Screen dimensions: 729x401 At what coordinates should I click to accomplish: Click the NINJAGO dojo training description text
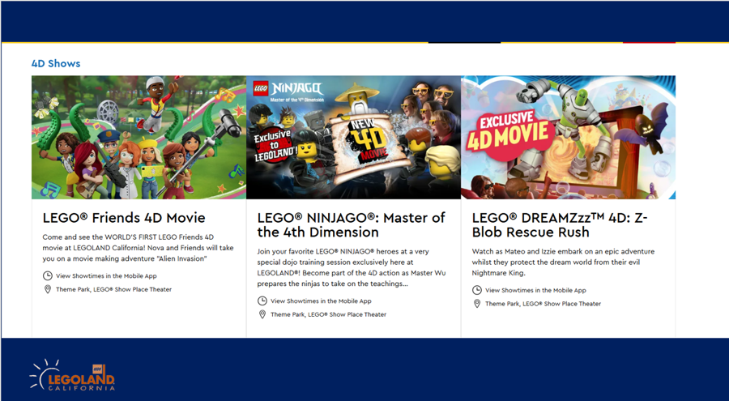pyautogui.click(x=352, y=267)
